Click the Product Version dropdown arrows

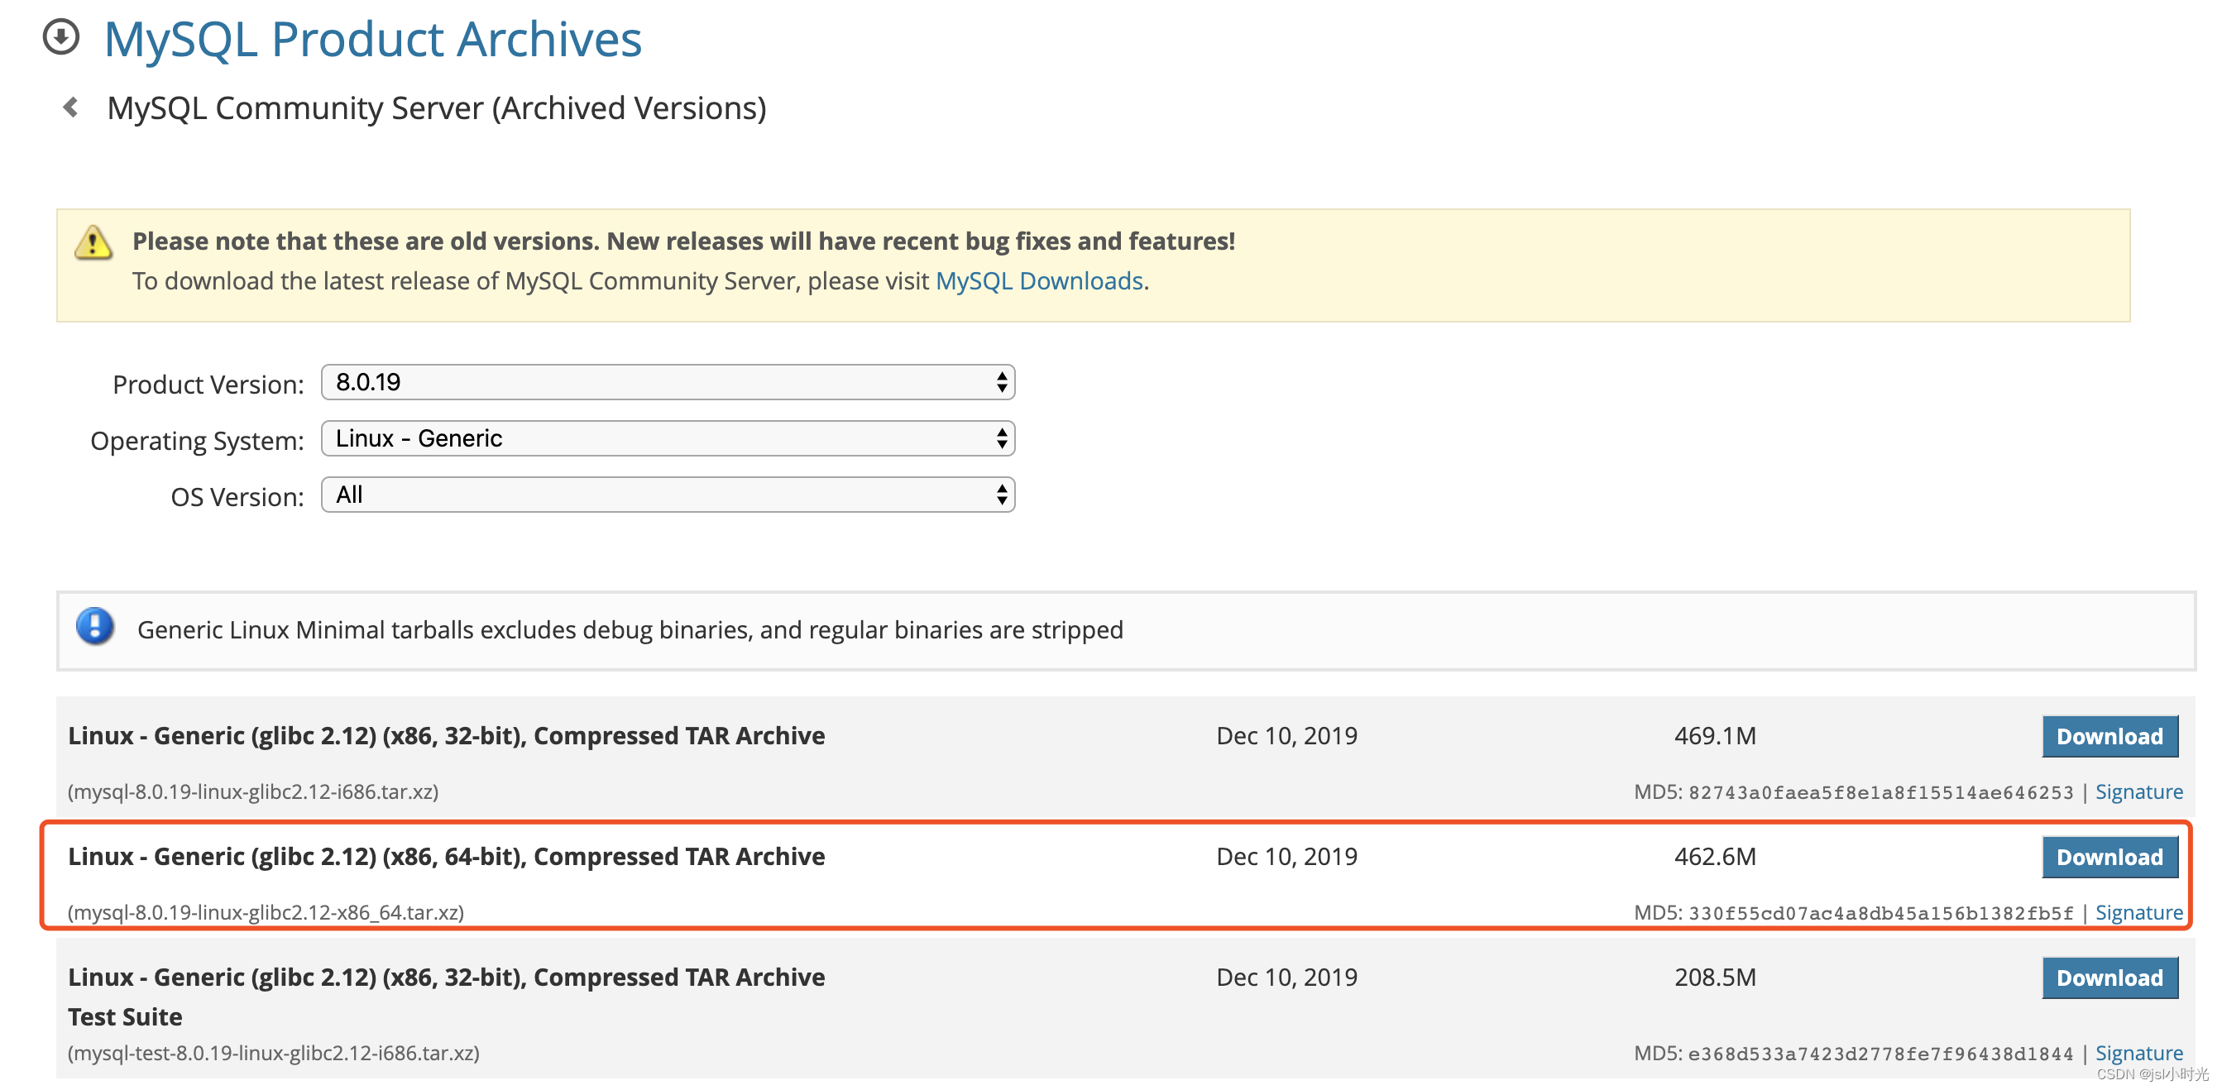1001,382
